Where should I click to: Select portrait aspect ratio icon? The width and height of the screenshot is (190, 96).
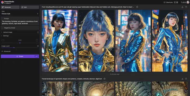[x=37, y=40]
